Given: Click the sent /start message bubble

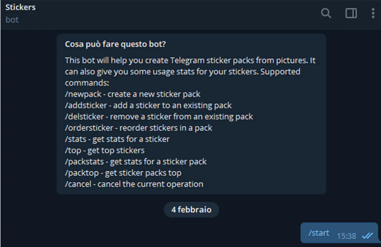Looking at the screenshot, I should tap(319, 233).
